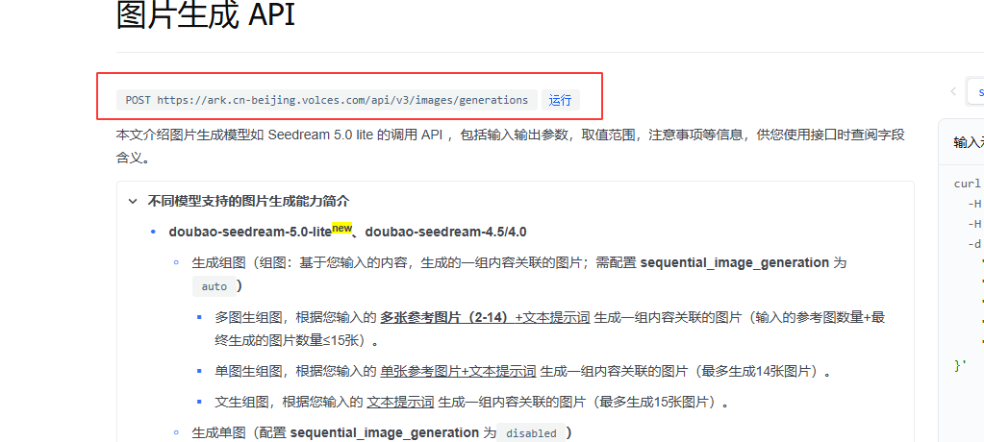Image resolution: width=984 pixels, height=442 pixels.
Task: Click the sequential_image_generation term in 生成组图 line
Action: tap(734, 262)
